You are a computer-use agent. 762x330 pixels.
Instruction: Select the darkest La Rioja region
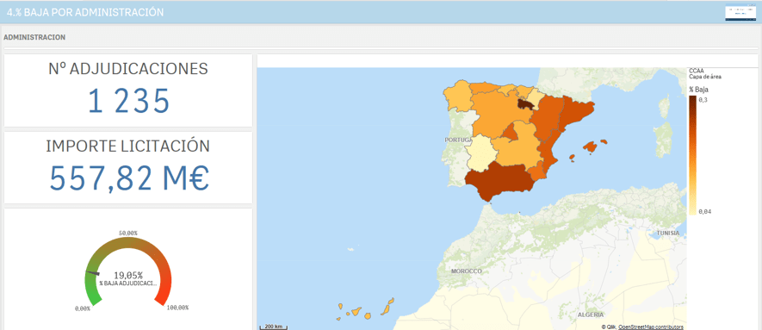coord(526,104)
